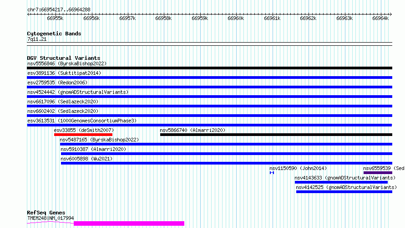Open esv33855 (deSmith2007) variant label
The image size is (405, 228).
84,130
